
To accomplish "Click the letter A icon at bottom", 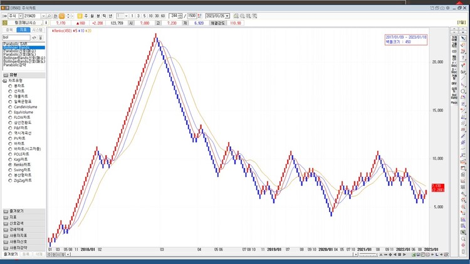I will 381,255.
